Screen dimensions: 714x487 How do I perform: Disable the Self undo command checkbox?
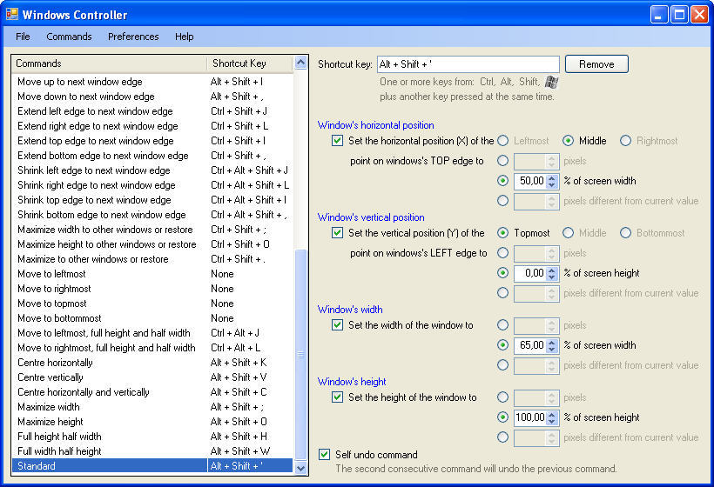324,454
